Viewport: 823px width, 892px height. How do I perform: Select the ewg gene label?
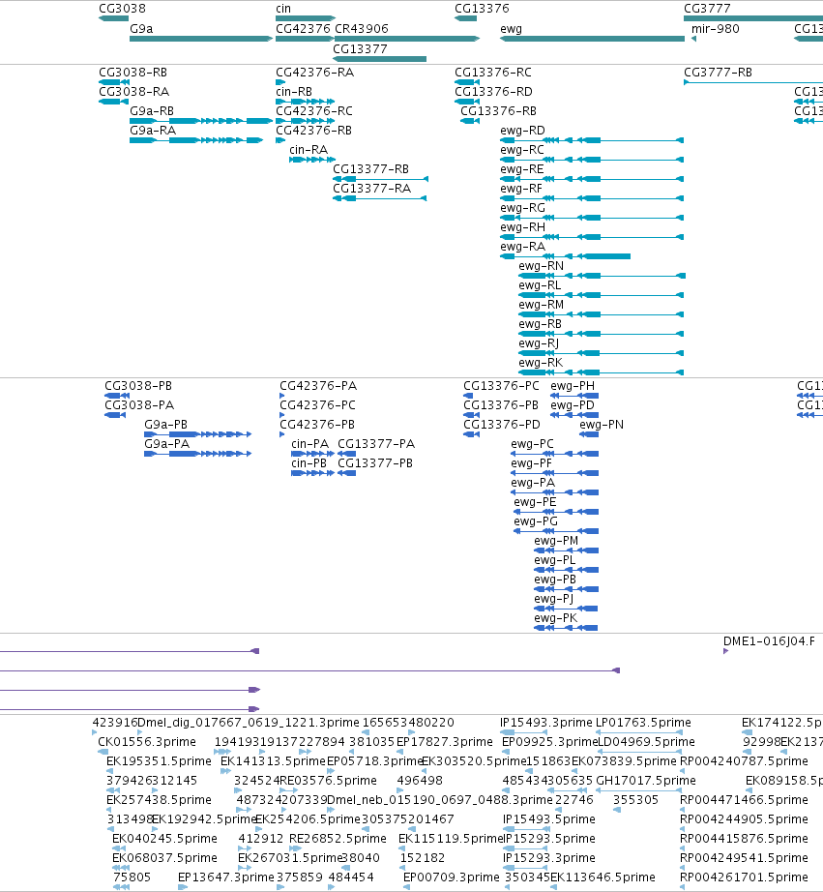tap(511, 29)
